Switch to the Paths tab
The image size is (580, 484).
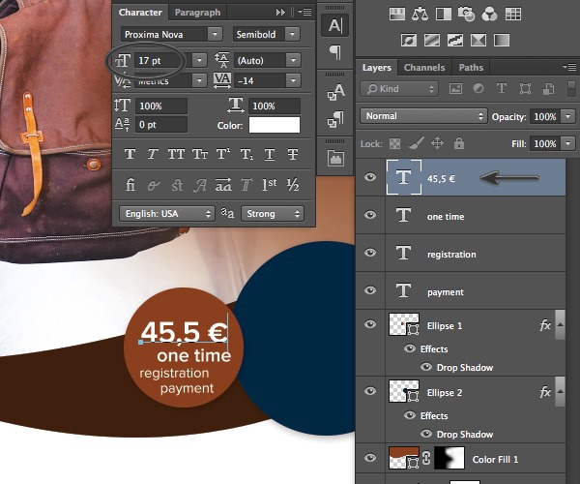click(x=471, y=68)
